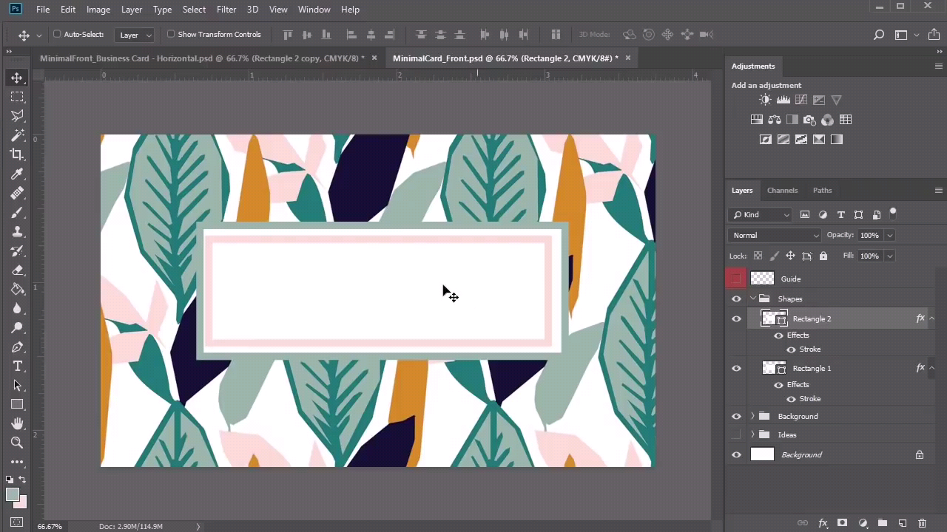Switch to MinimalFront_Business Card document tab
This screenshot has height=532, width=947.
pyautogui.click(x=202, y=58)
